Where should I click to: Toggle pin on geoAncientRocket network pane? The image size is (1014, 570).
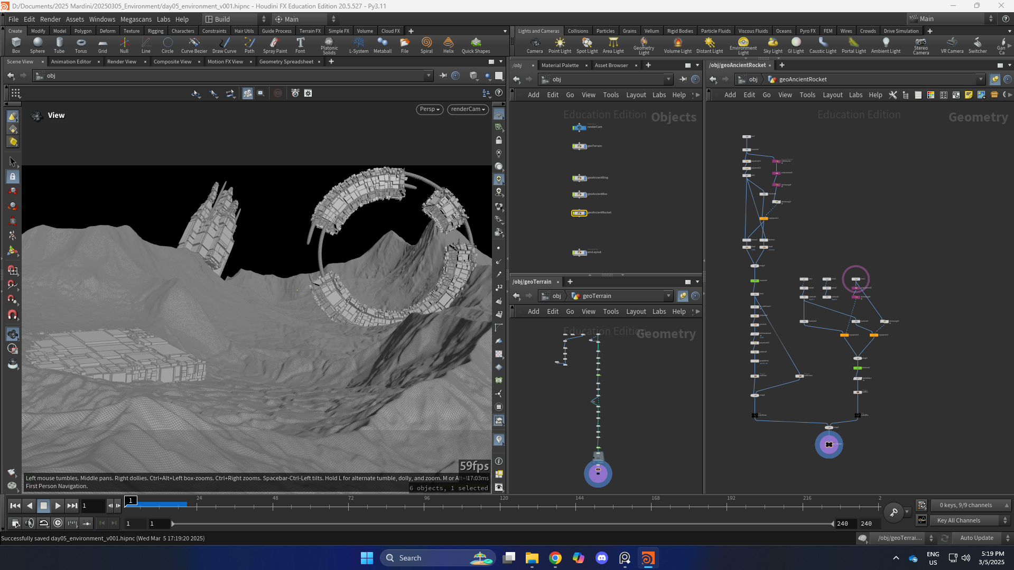tap(995, 79)
